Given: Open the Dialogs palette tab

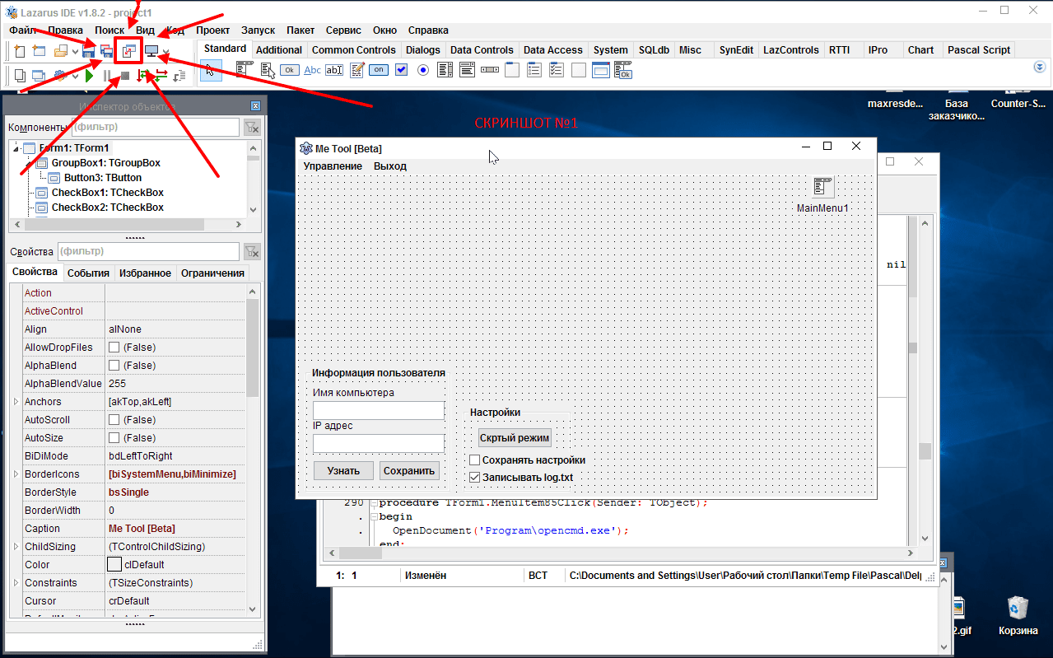Looking at the screenshot, I should tap(423, 49).
